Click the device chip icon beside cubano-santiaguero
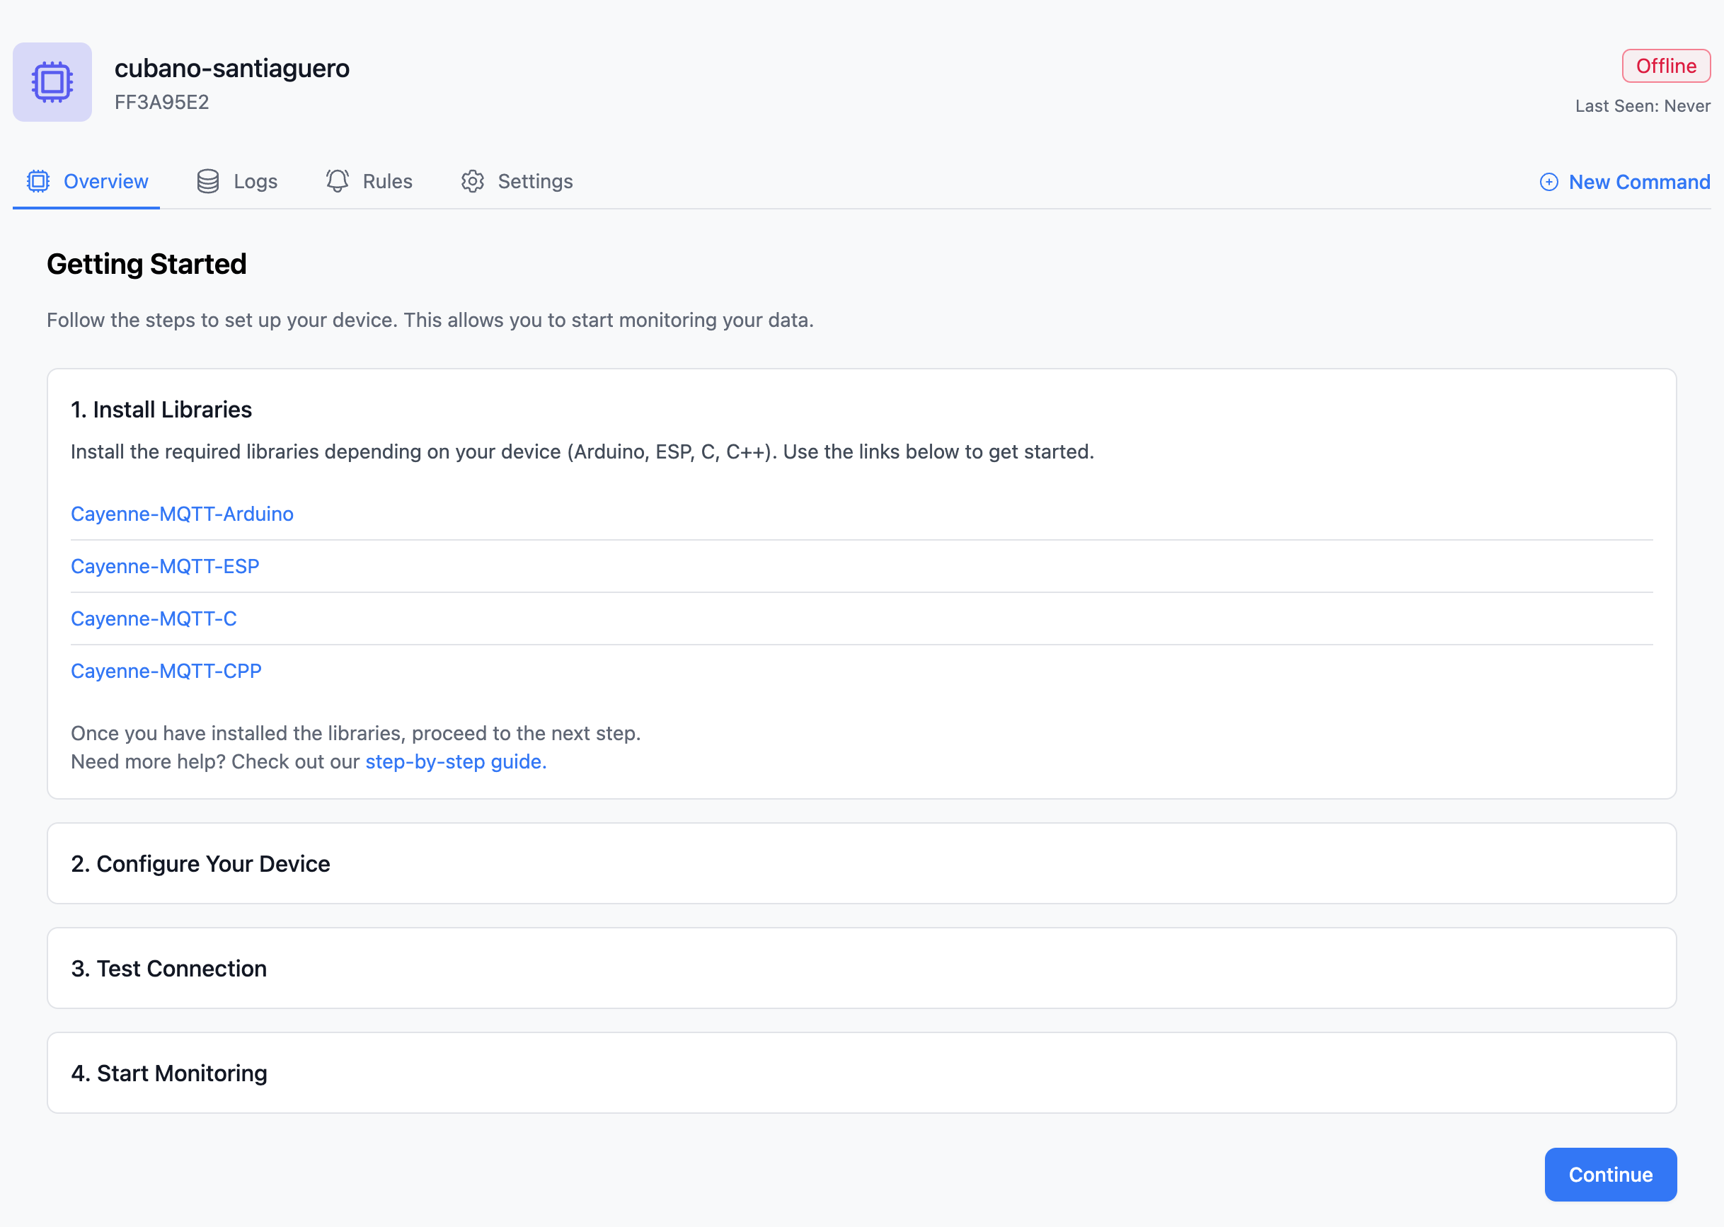The image size is (1724, 1227). (52, 82)
